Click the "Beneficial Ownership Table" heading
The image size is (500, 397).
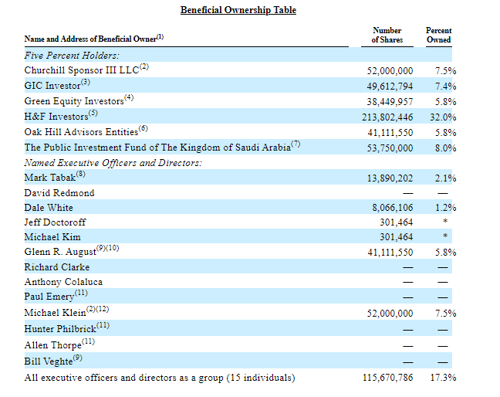point(238,10)
